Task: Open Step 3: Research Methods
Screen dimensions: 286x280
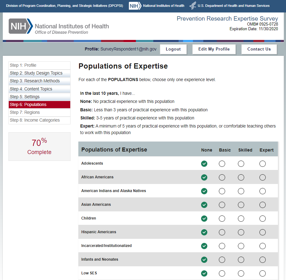Action: point(35,81)
